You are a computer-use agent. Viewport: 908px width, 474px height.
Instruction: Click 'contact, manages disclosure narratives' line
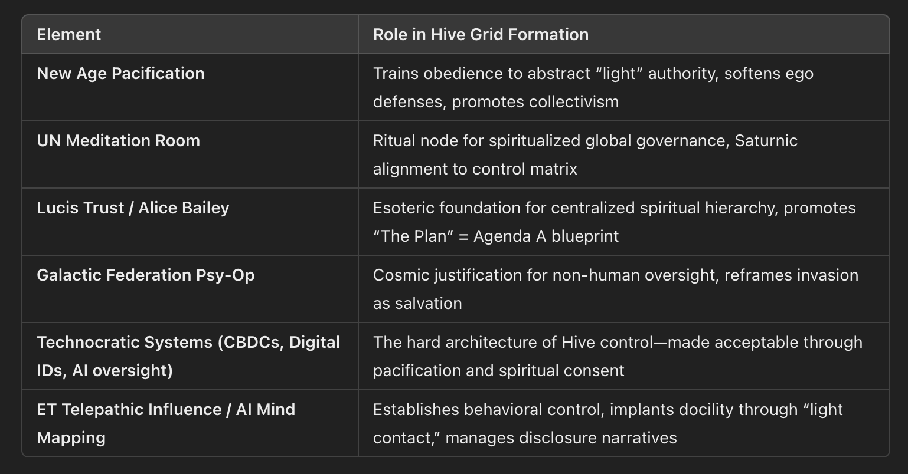525,438
